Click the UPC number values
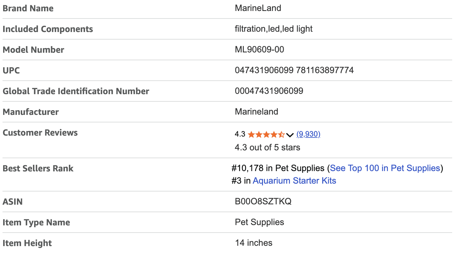Viewport: 455px width, 253px height. click(x=294, y=70)
